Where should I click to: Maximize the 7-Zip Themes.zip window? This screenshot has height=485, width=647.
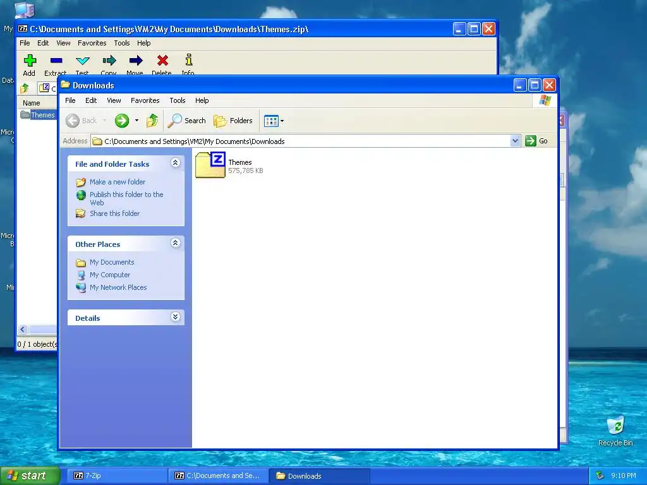[x=474, y=29]
